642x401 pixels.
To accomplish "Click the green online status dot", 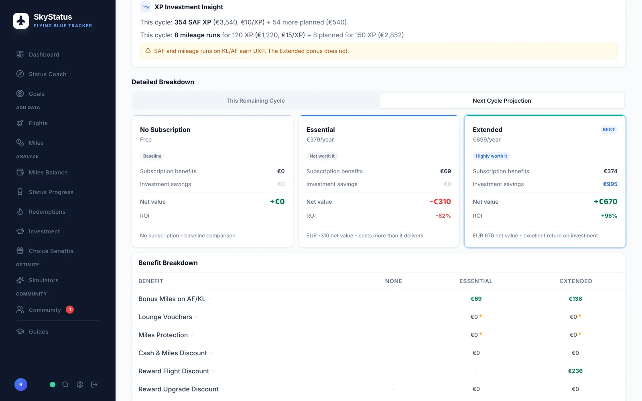I will (x=53, y=385).
